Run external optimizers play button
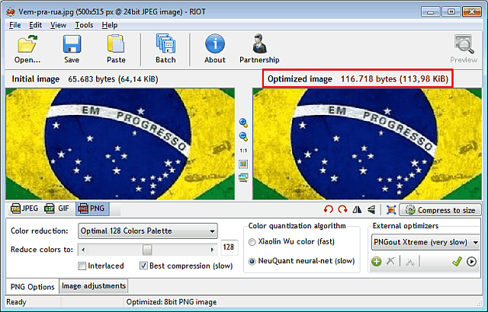 (x=472, y=261)
